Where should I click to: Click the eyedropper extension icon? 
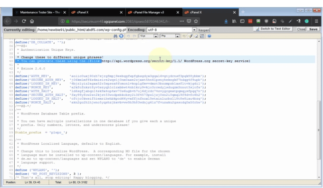point(290,21)
